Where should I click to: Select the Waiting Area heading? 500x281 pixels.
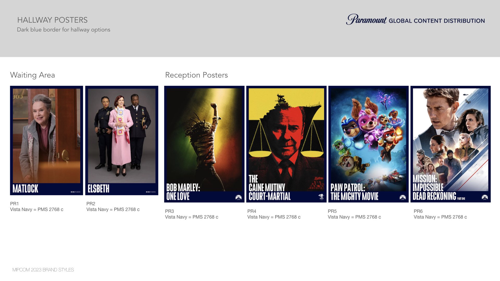(x=33, y=75)
